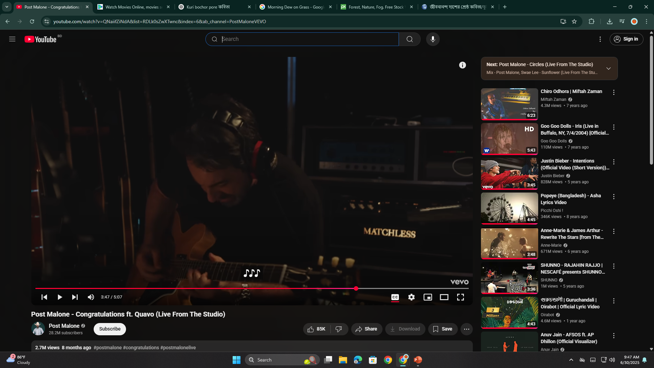Share the Post Malone video

[366, 329]
